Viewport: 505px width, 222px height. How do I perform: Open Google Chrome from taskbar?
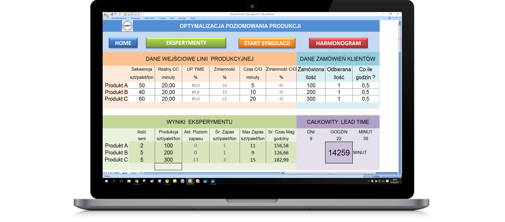137,181
